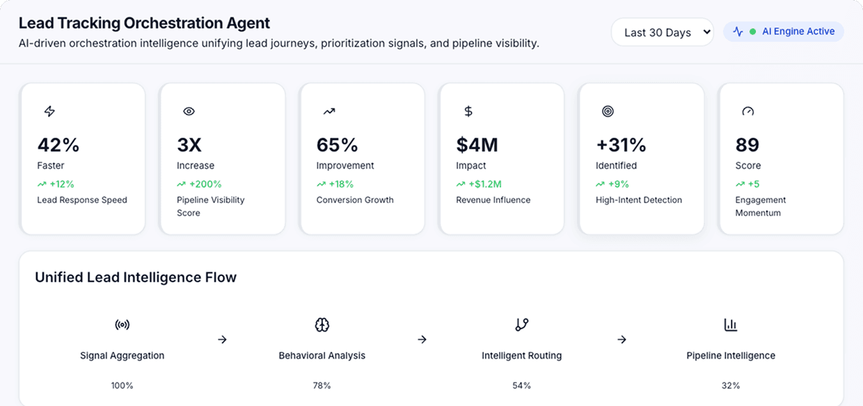This screenshot has height=406, width=863.
Task: Expand the Unified Lead Intelligence Flow section
Action: (x=136, y=277)
